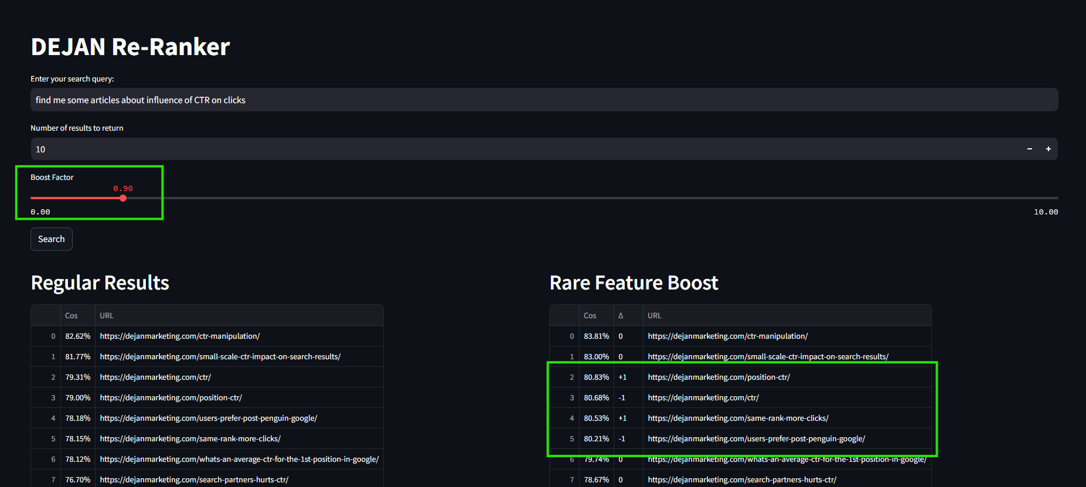The height and width of the screenshot is (487, 1086).
Task: Open whats-an-average-ctr URL in Regular Results
Action: pyautogui.click(x=239, y=459)
